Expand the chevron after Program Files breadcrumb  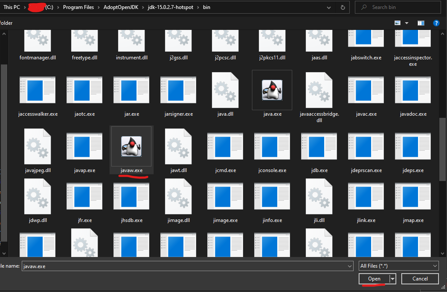tap(99, 7)
